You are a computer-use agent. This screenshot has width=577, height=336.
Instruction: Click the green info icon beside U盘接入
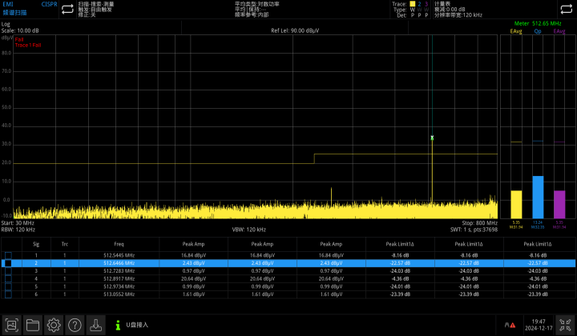tap(118, 325)
